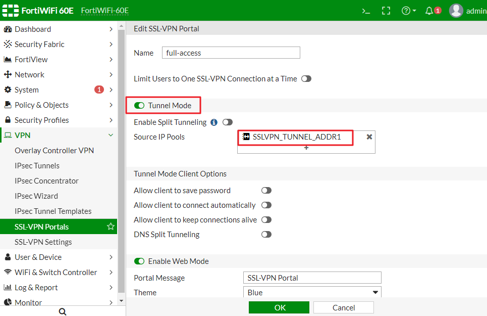Click the Security Profiles lock icon
Viewport: 487px width, 316px height.
click(8, 120)
